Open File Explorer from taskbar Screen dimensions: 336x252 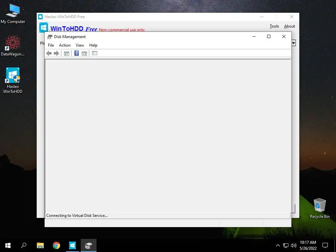point(40,245)
